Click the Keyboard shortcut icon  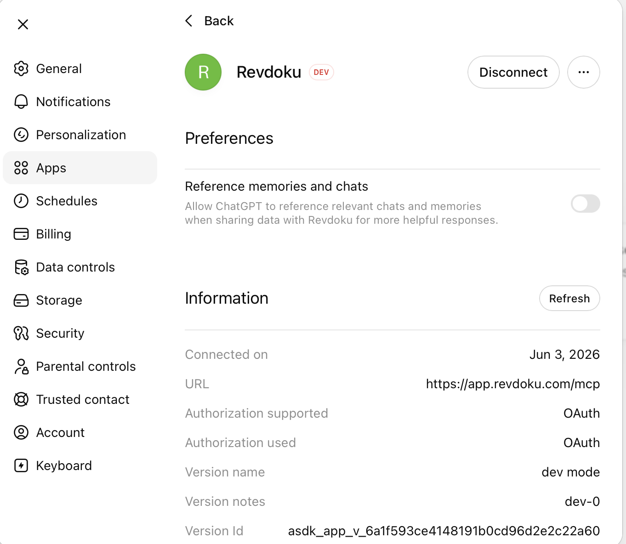21,465
